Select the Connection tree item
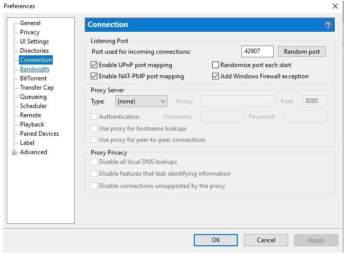Screen dimensions: 346x254 (x=36, y=60)
